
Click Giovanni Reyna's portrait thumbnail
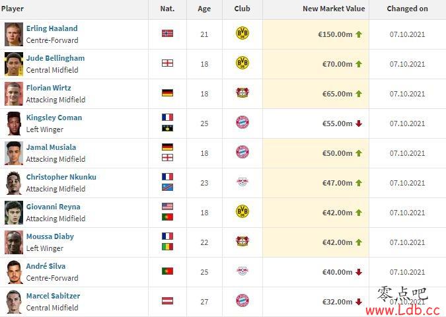coord(14,213)
